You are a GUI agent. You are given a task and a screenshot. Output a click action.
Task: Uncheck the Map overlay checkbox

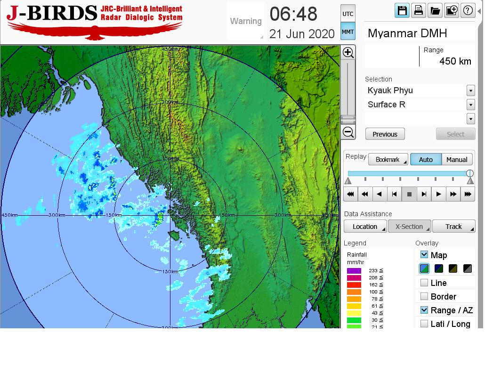[424, 254]
